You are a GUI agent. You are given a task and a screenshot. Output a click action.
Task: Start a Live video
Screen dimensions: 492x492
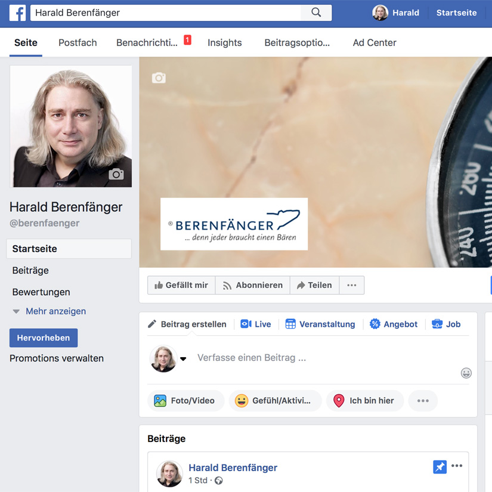pyautogui.click(x=256, y=324)
